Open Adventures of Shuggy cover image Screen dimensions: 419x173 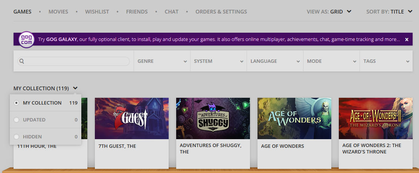click(213, 118)
